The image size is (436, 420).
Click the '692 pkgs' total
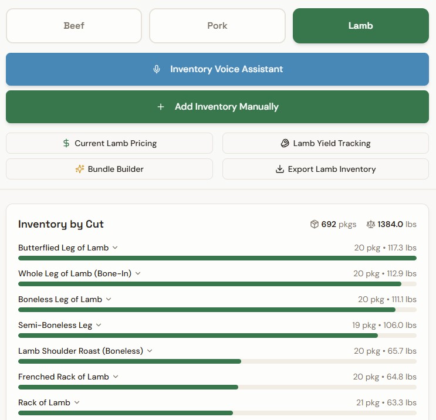tap(339, 224)
